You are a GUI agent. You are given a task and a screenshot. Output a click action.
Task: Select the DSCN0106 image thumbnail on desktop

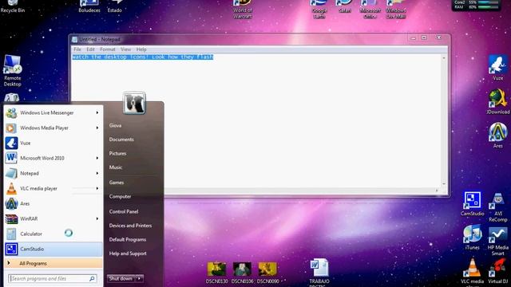tap(242, 273)
